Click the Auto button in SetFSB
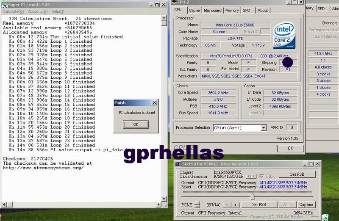This screenshot has height=221, width=339. click(287, 204)
